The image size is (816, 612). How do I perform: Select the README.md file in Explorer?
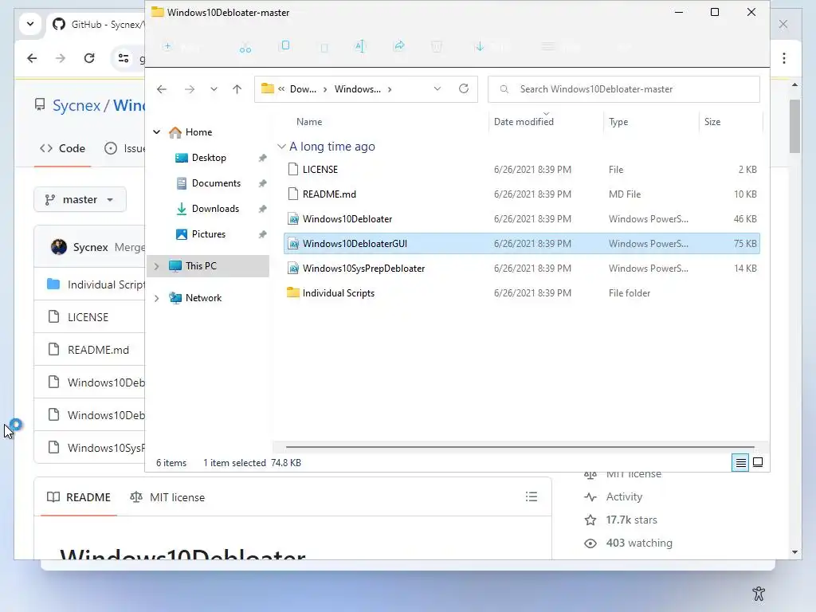[x=521, y=194]
